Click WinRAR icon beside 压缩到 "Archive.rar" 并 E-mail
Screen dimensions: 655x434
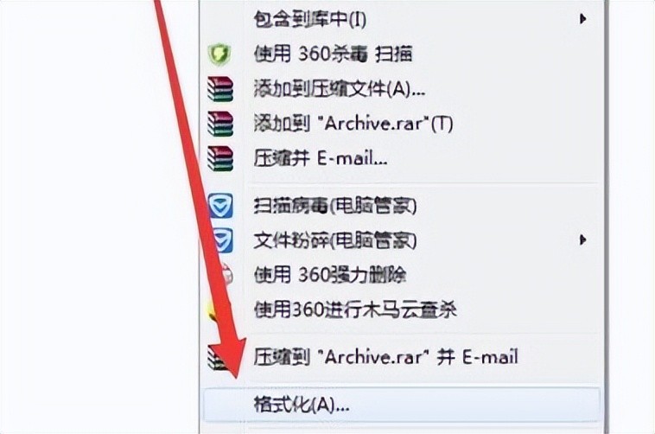tap(217, 357)
